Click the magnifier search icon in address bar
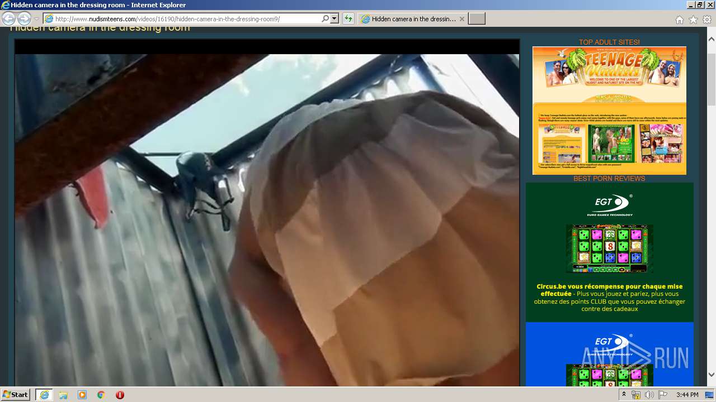The image size is (716, 402). point(326,19)
